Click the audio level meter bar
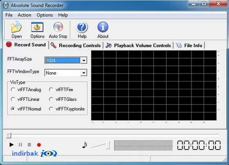 [144, 145]
